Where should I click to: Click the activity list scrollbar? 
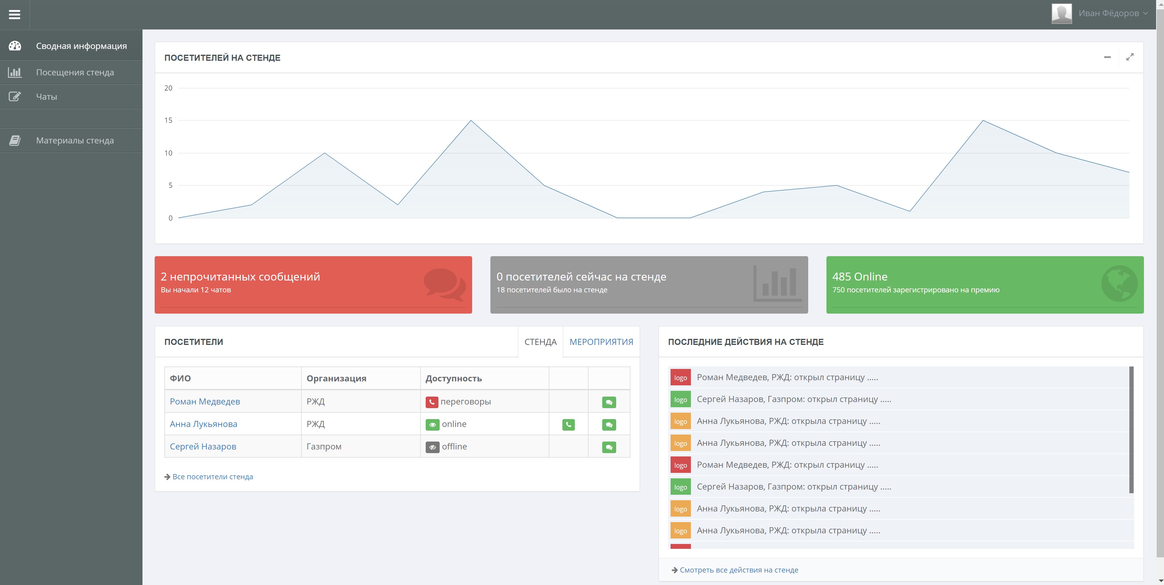pos(1131,429)
